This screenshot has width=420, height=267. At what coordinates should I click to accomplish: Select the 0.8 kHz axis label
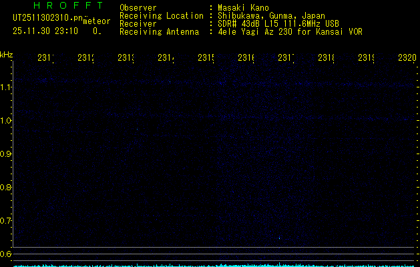pyautogui.click(x=5, y=187)
